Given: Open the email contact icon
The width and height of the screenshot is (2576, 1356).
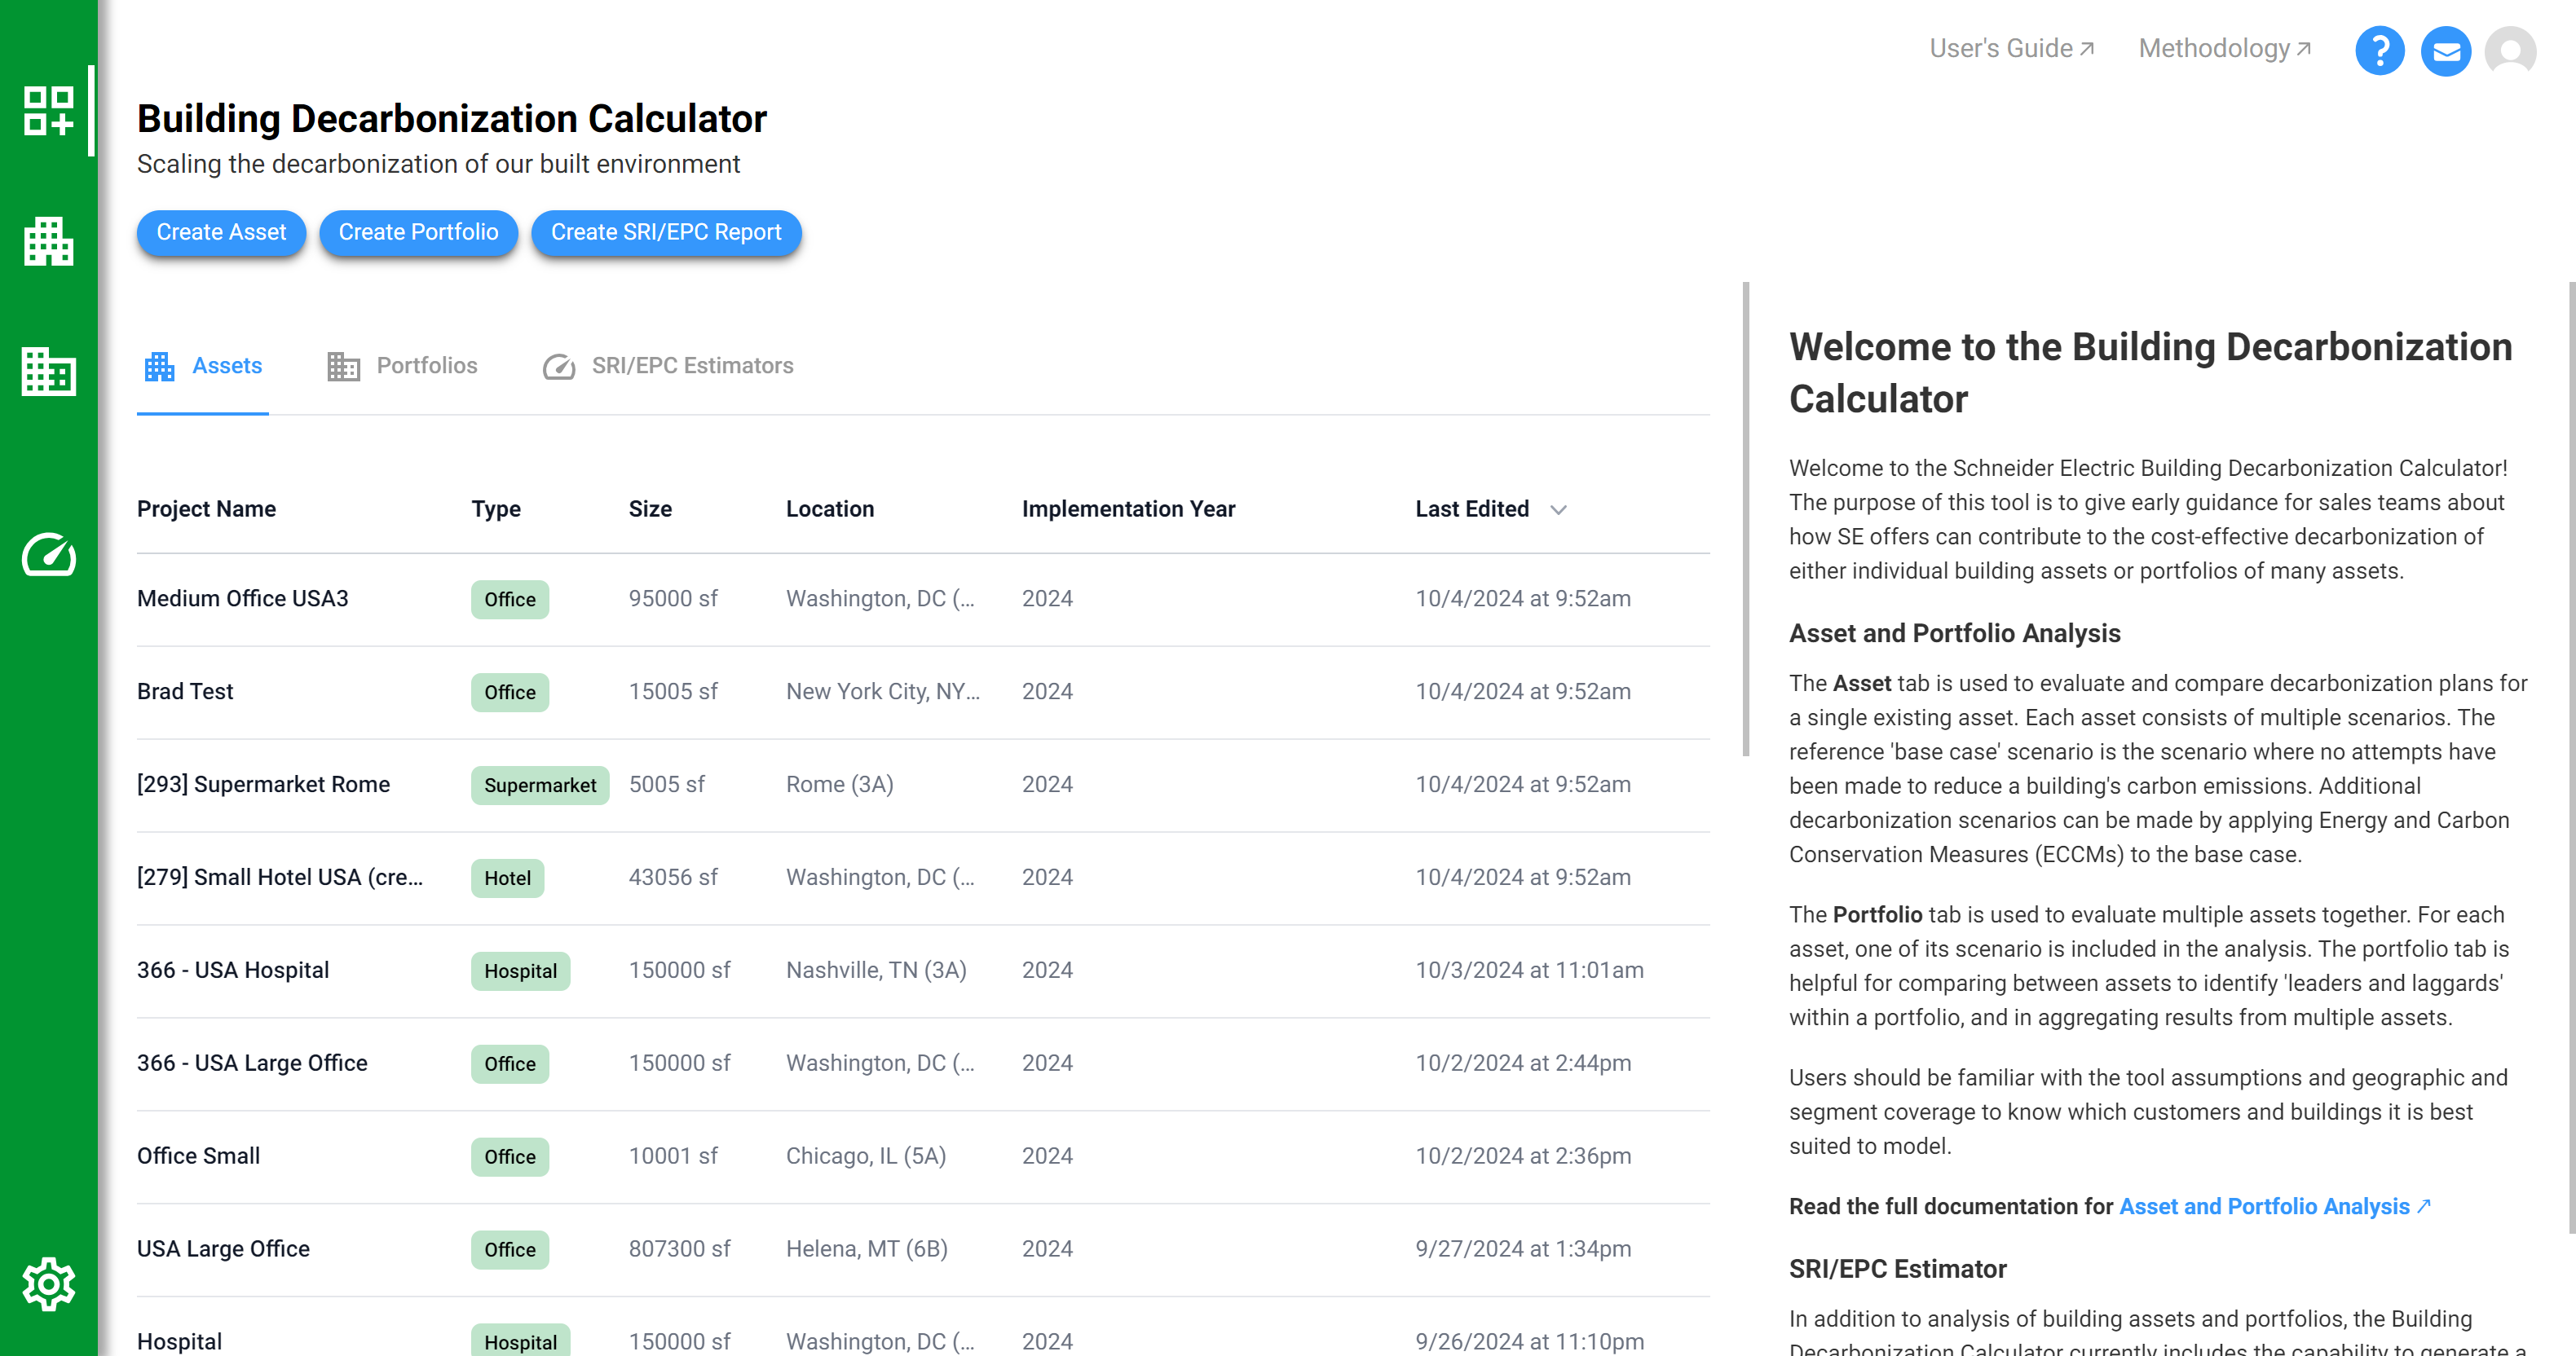Looking at the screenshot, I should coord(2446,50).
